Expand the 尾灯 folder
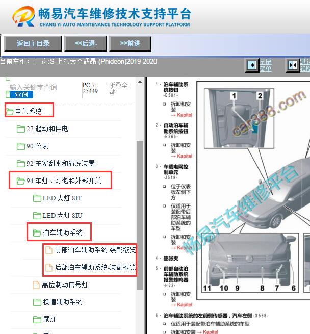This screenshot has height=334, width=310. click(x=49, y=319)
